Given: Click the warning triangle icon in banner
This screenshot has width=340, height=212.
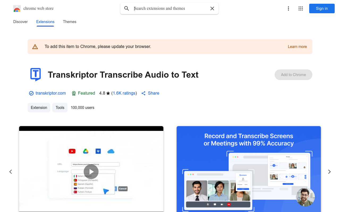Looking at the screenshot, I should click(35, 47).
